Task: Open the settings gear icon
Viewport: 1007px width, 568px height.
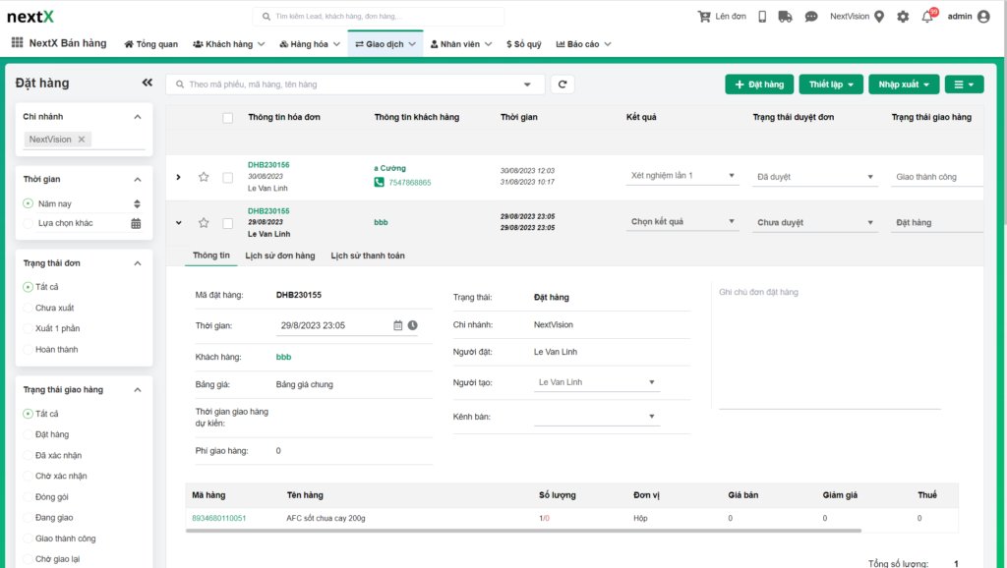Action: [x=902, y=17]
